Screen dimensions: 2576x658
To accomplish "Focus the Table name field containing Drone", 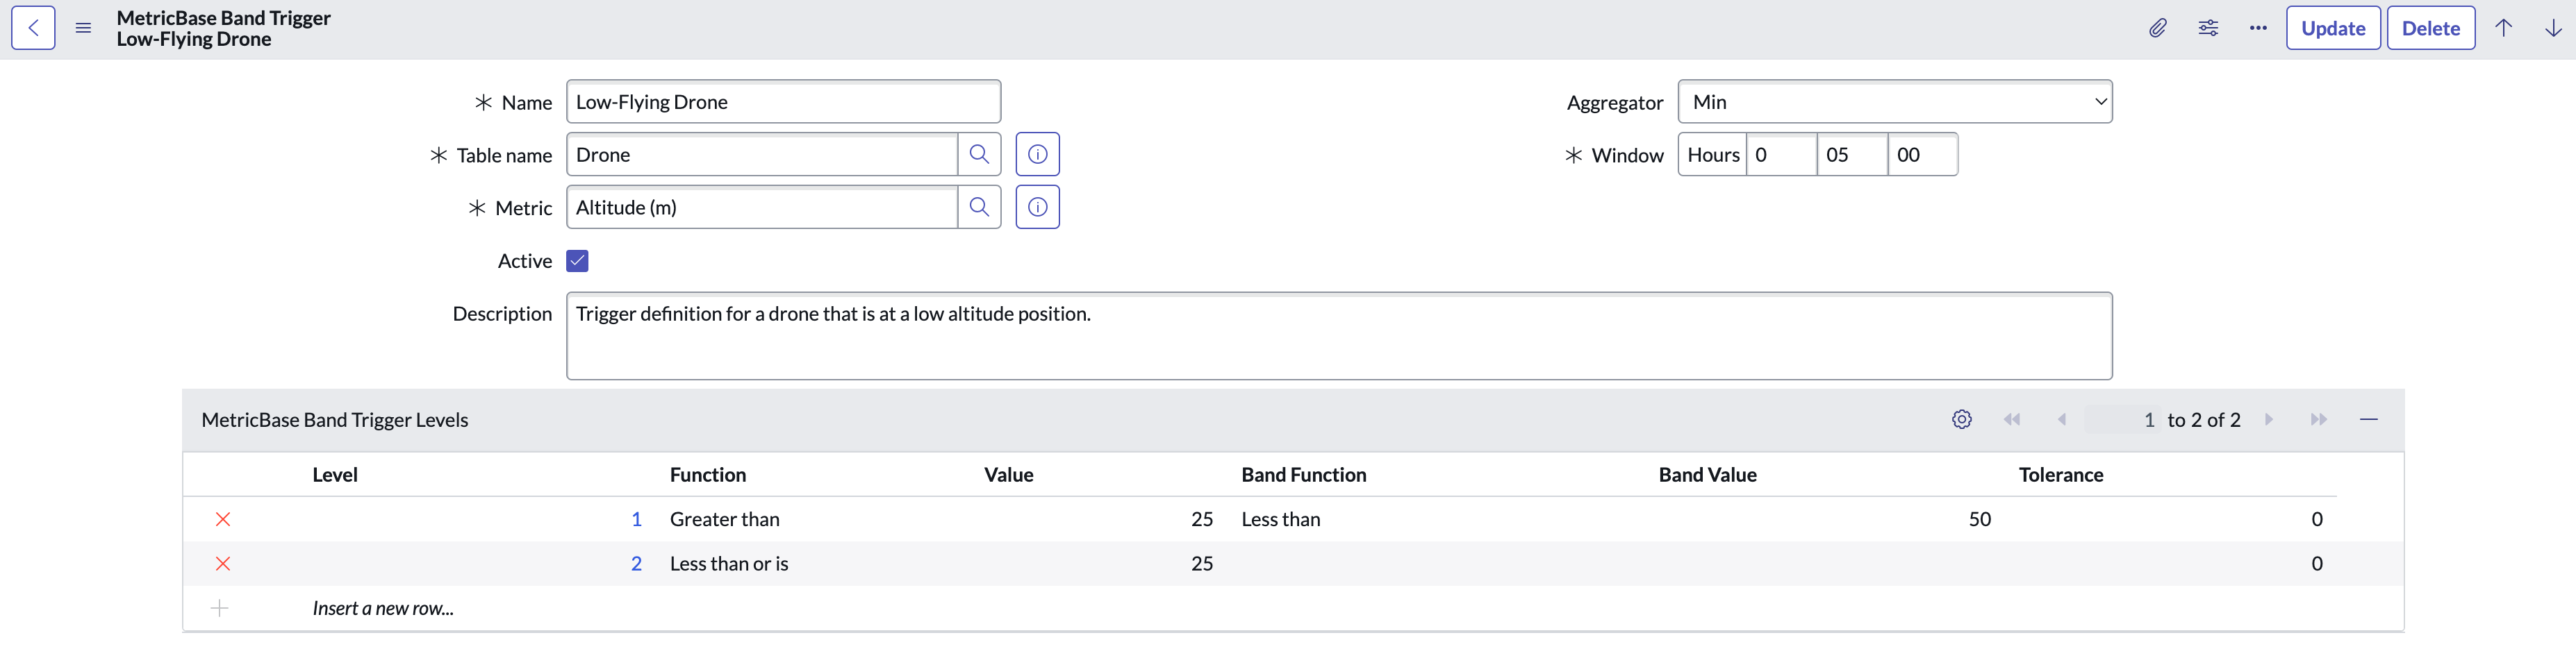I will click(x=762, y=155).
